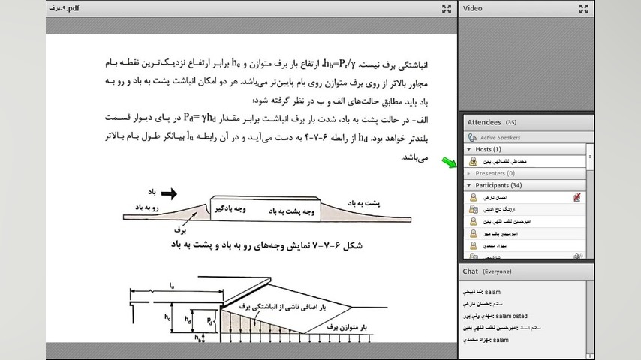Click the pdf file name in the share pod title

coord(65,8)
